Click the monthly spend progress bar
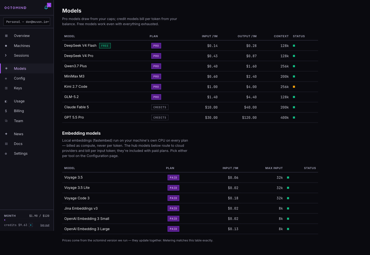 [x=27, y=220]
